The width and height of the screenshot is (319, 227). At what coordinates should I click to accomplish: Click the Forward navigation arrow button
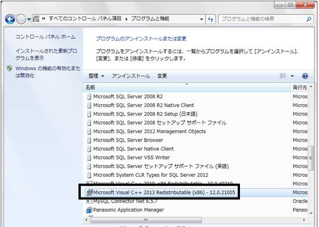click(21, 19)
